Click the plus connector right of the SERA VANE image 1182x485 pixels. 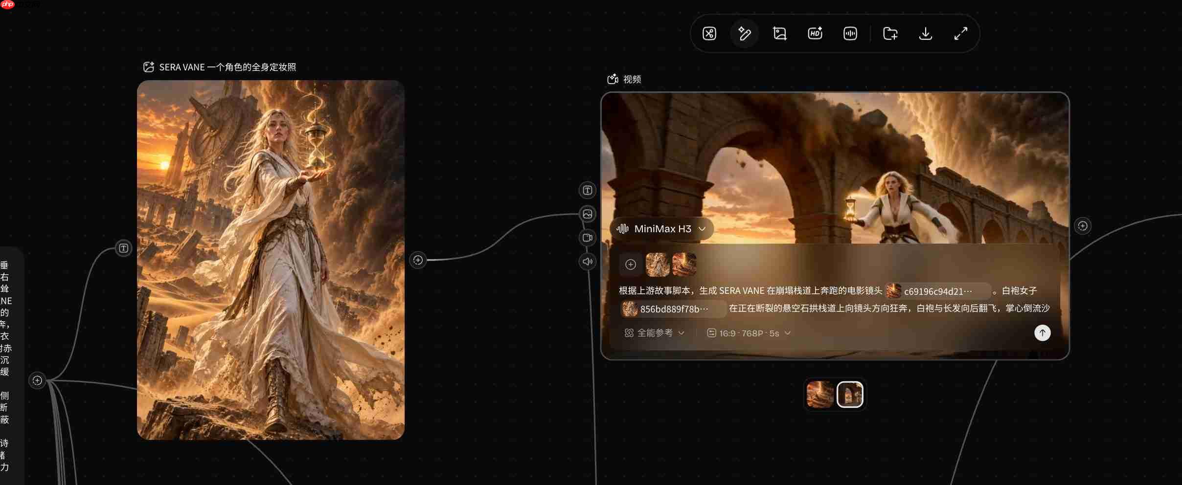coord(418,260)
